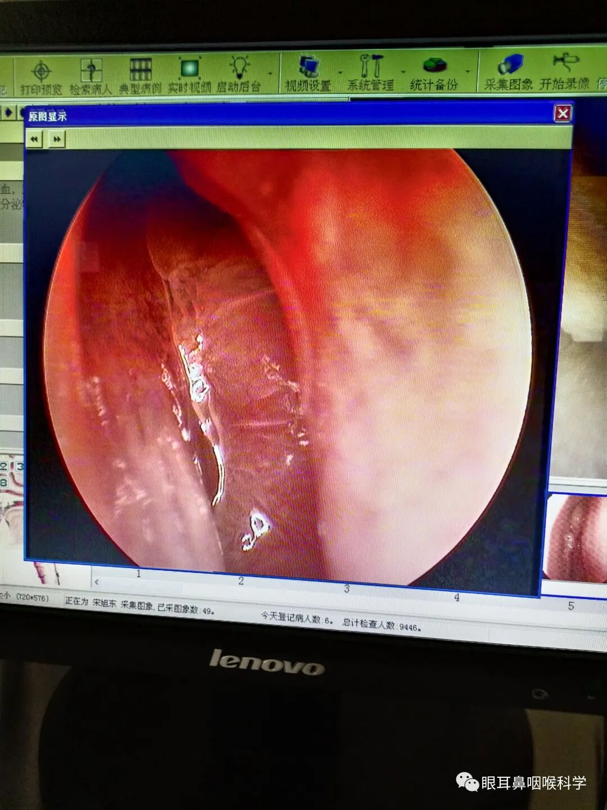The height and width of the screenshot is (810, 607).
Task: Open 视频设置 video settings
Action: pos(308,73)
